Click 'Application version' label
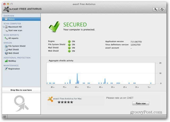 114,41
